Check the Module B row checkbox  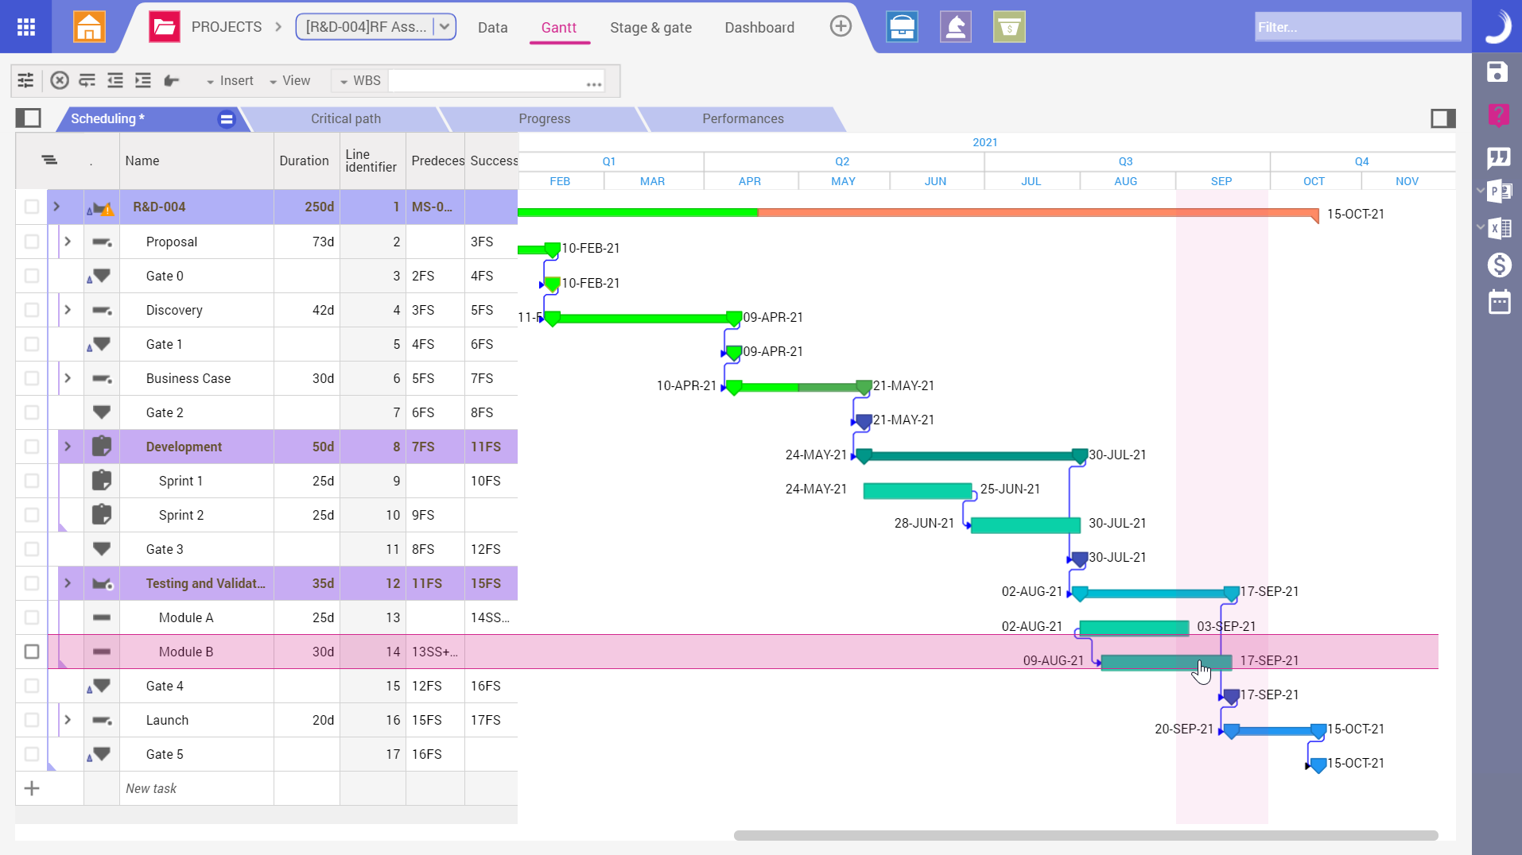pyautogui.click(x=32, y=652)
